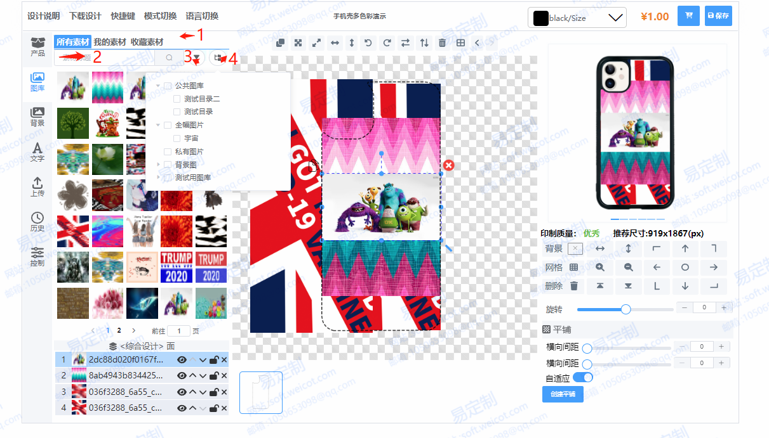Click the trash icon in canvas toolbar
This screenshot has height=438, width=769.
[442, 43]
